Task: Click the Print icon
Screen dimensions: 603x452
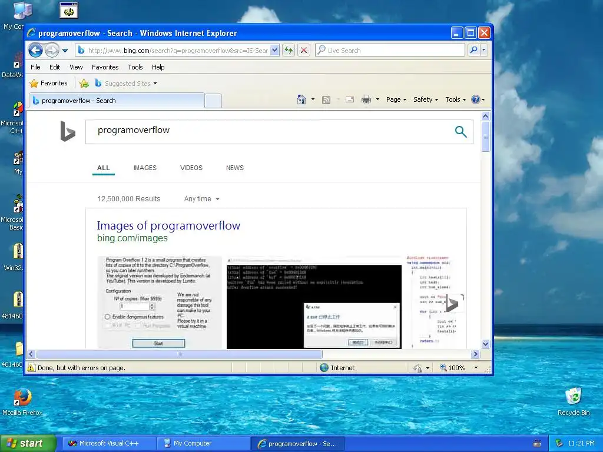Action: point(366,100)
